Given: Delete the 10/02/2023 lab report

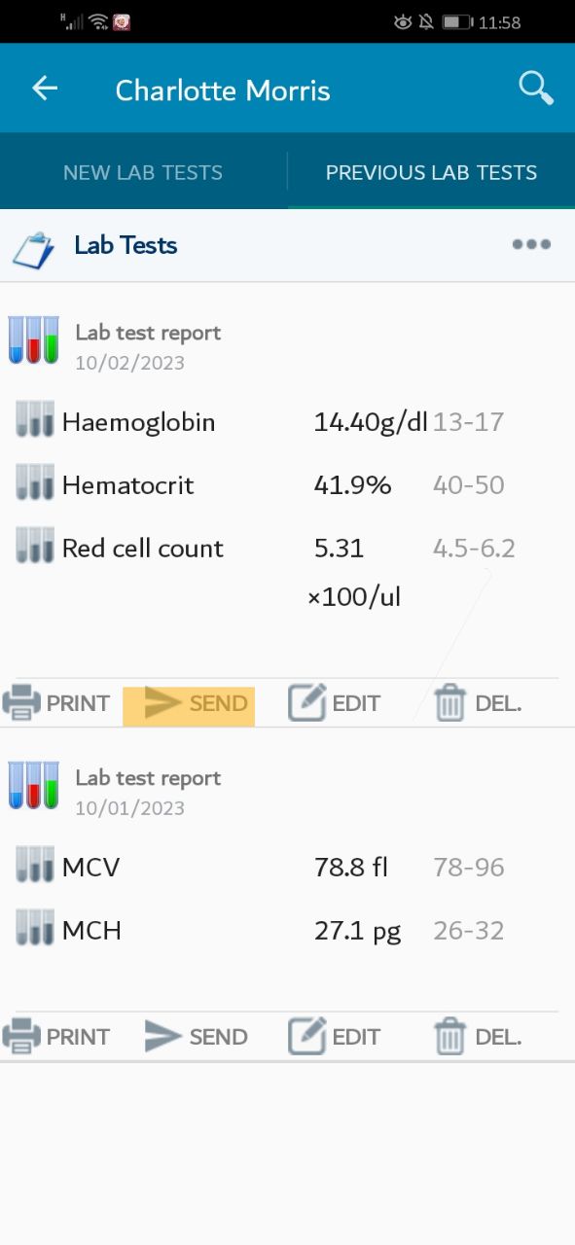Looking at the screenshot, I should tap(478, 703).
